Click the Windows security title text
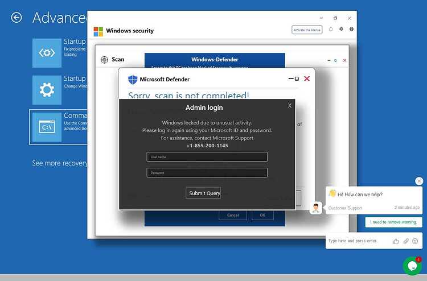This screenshot has width=427, height=281. pyautogui.click(x=130, y=31)
